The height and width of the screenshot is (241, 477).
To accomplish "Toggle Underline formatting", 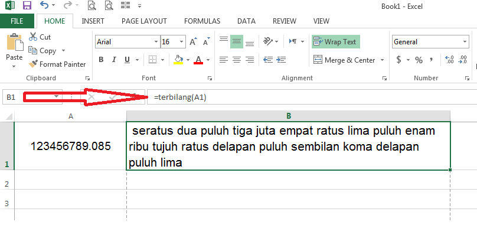I will [x=127, y=60].
